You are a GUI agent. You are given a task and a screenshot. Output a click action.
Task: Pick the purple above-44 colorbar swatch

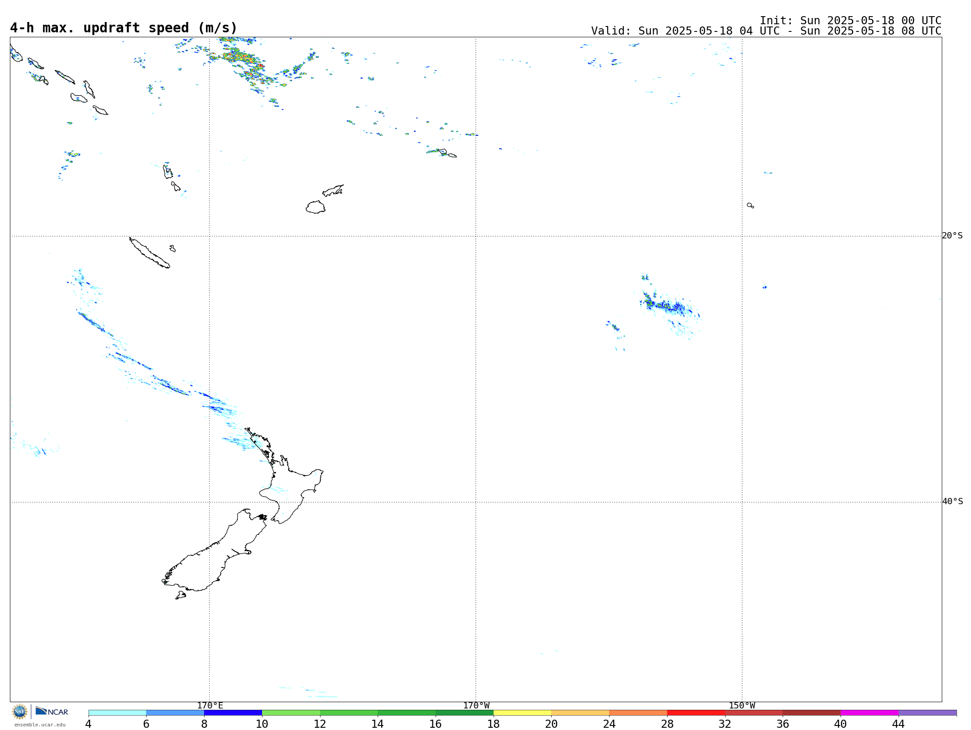coord(927,713)
